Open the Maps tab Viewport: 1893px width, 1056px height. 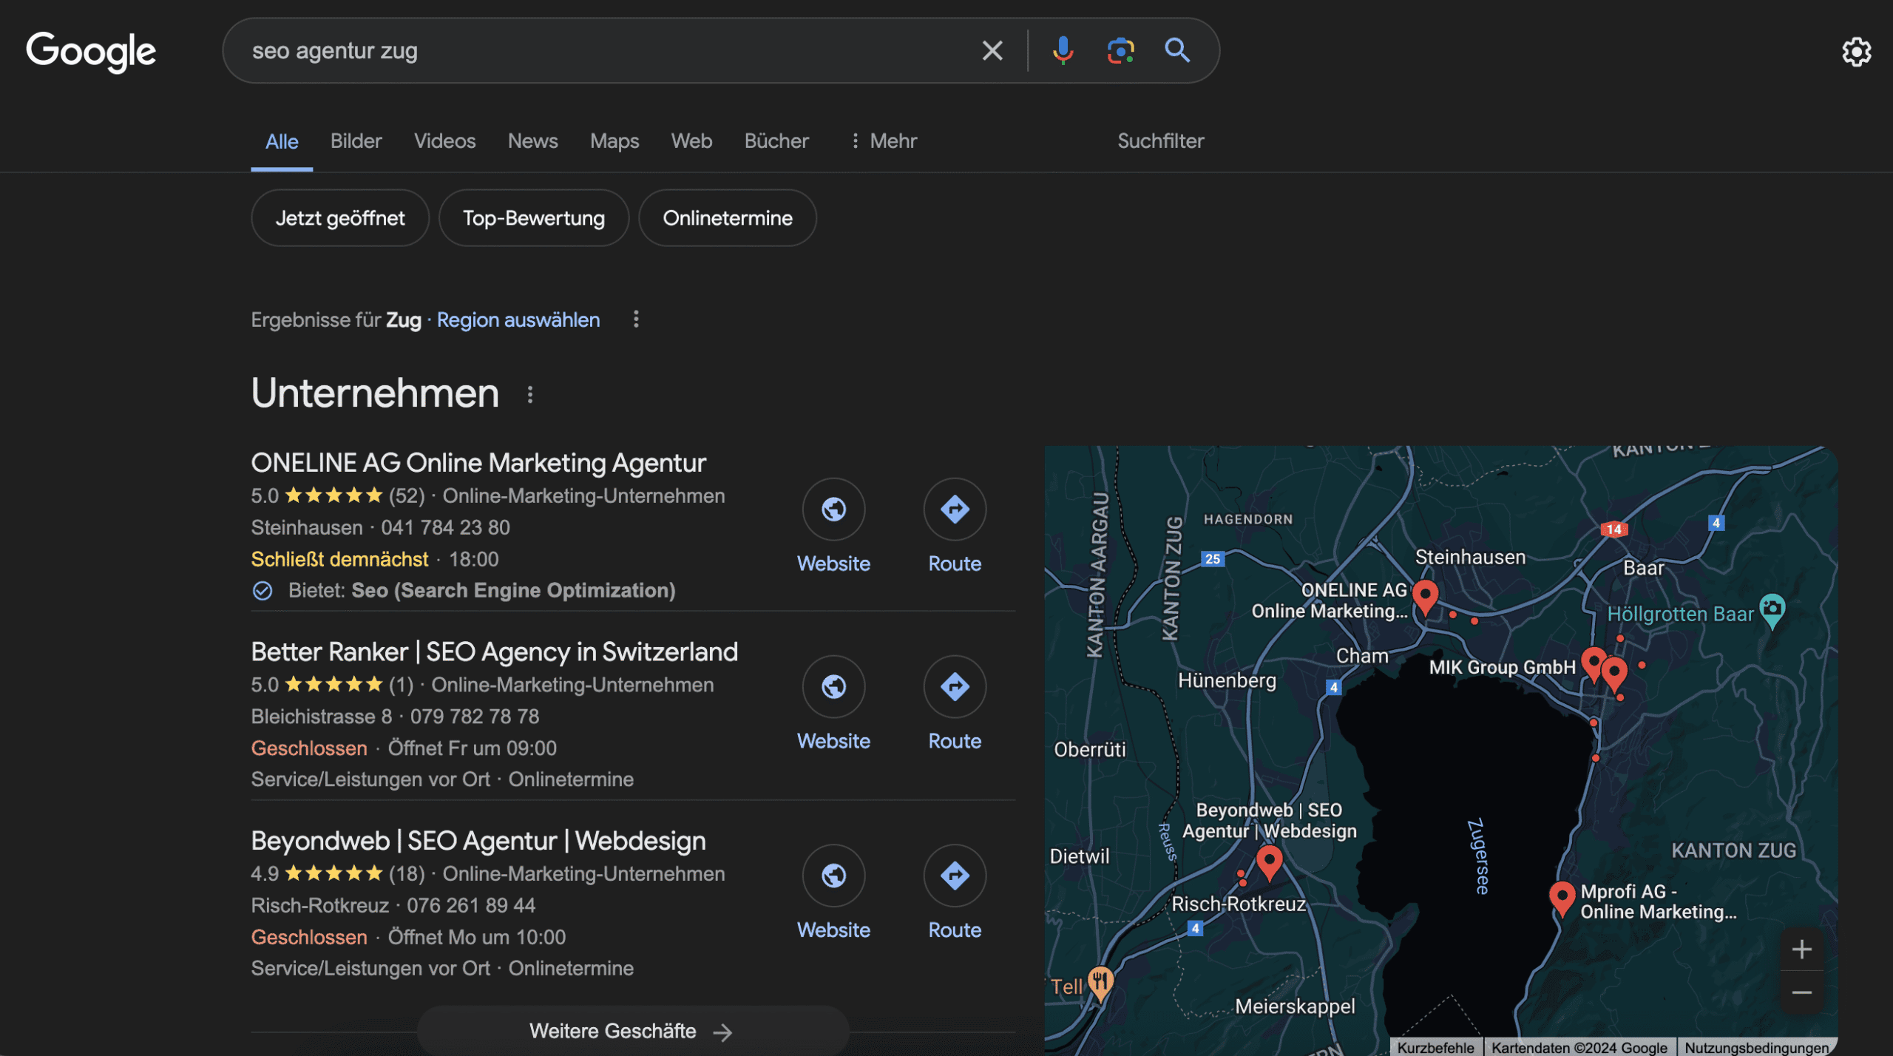(x=614, y=141)
